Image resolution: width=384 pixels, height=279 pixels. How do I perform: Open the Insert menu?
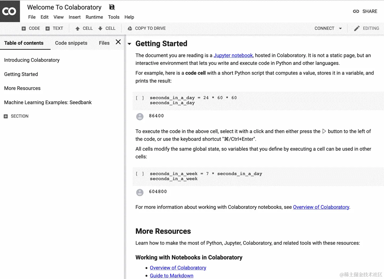[75, 17]
